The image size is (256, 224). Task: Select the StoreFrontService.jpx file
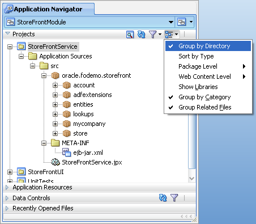(x=92, y=162)
